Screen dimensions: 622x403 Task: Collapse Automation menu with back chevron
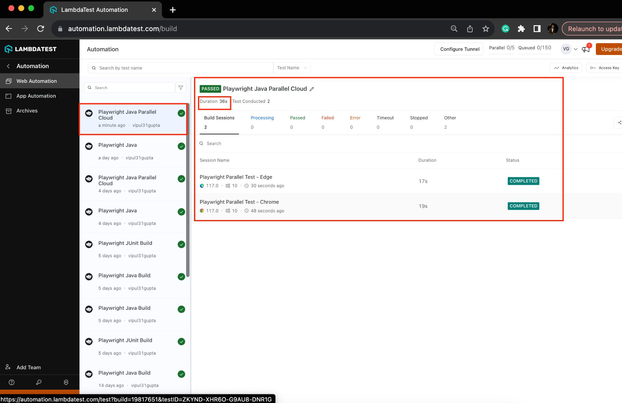(x=9, y=66)
